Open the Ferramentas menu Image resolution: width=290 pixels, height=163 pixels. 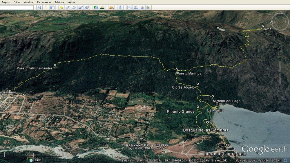coord(44,2)
